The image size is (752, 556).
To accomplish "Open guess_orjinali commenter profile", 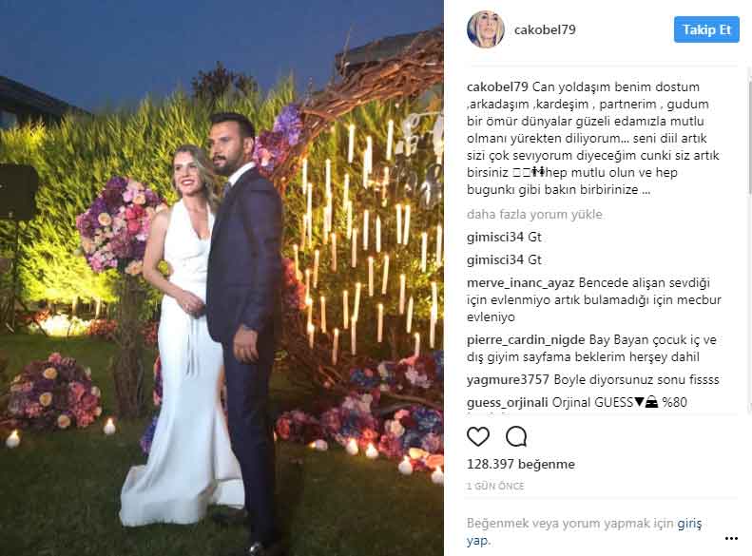I will point(507,402).
